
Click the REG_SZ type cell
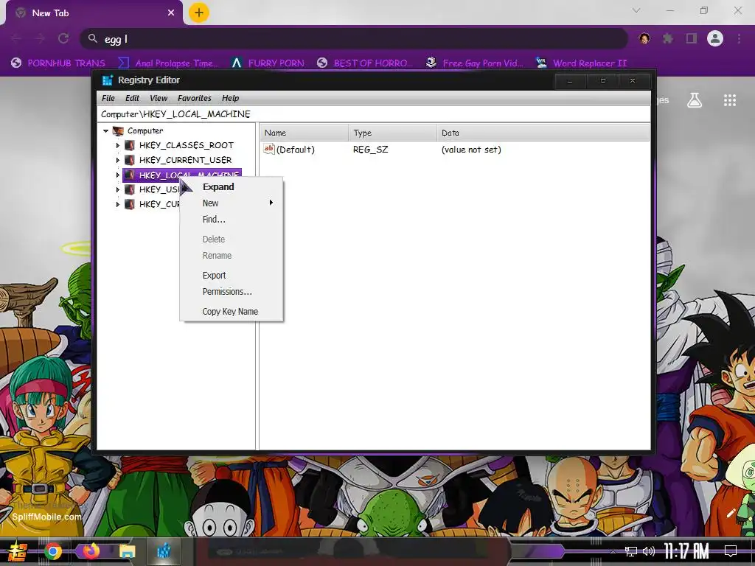pos(370,150)
